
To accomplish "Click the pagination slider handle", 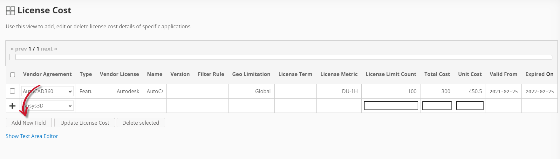I will (12, 57).
